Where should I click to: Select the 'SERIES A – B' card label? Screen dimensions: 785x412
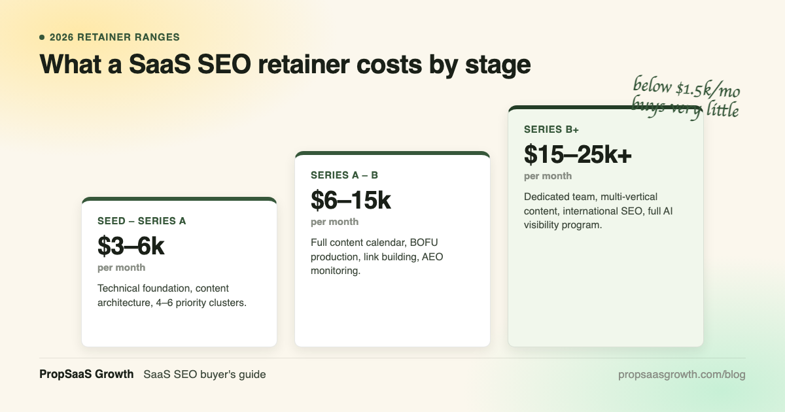pos(345,175)
